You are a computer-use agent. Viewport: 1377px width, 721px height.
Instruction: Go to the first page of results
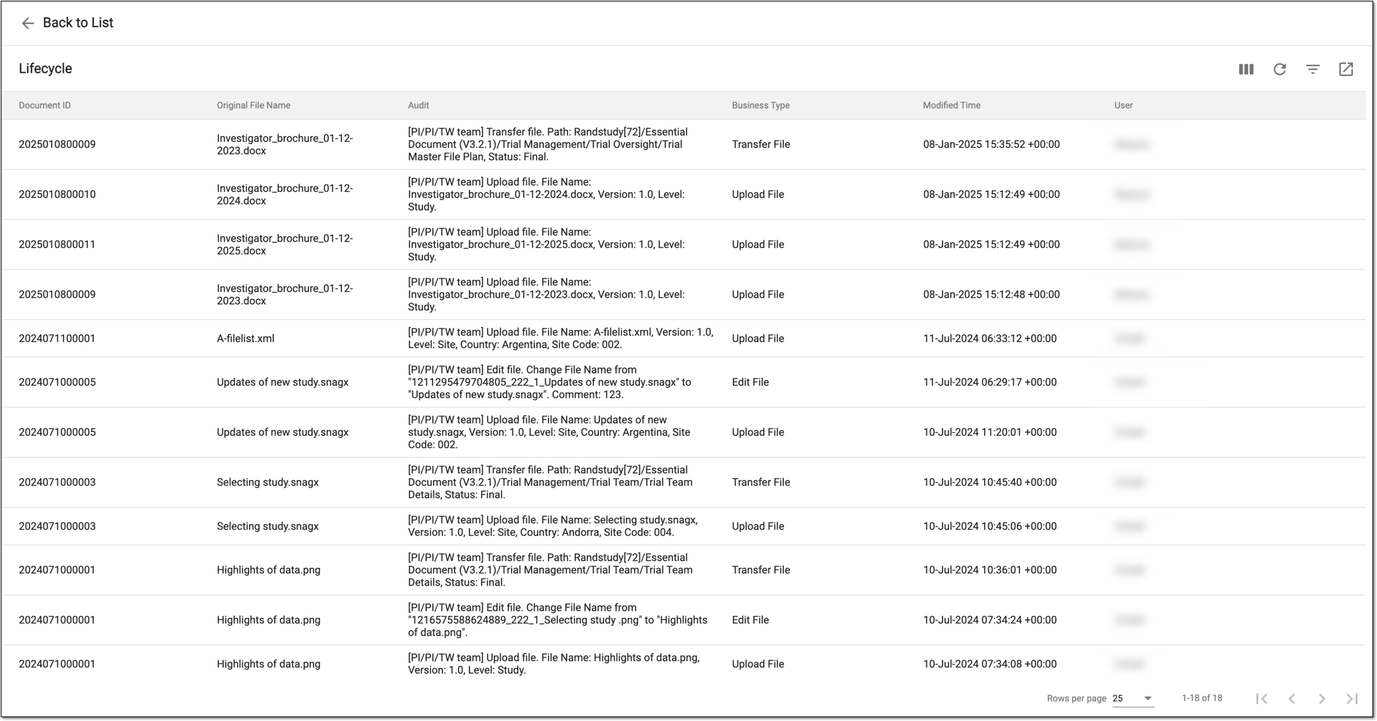click(x=1262, y=698)
